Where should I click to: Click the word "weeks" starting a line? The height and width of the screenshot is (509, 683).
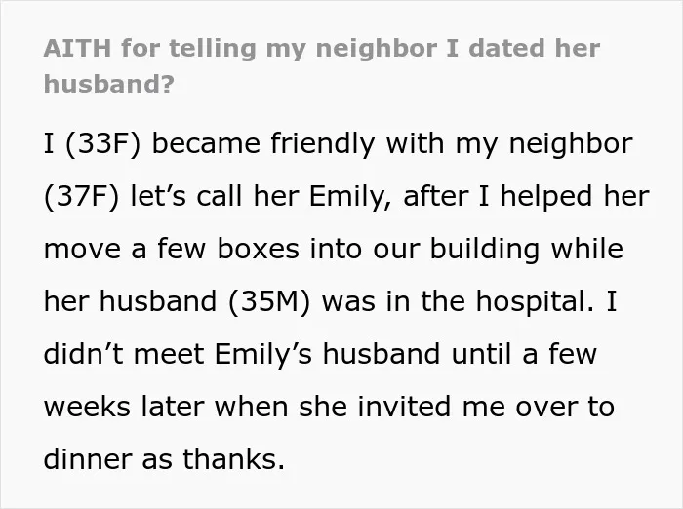click(87, 407)
